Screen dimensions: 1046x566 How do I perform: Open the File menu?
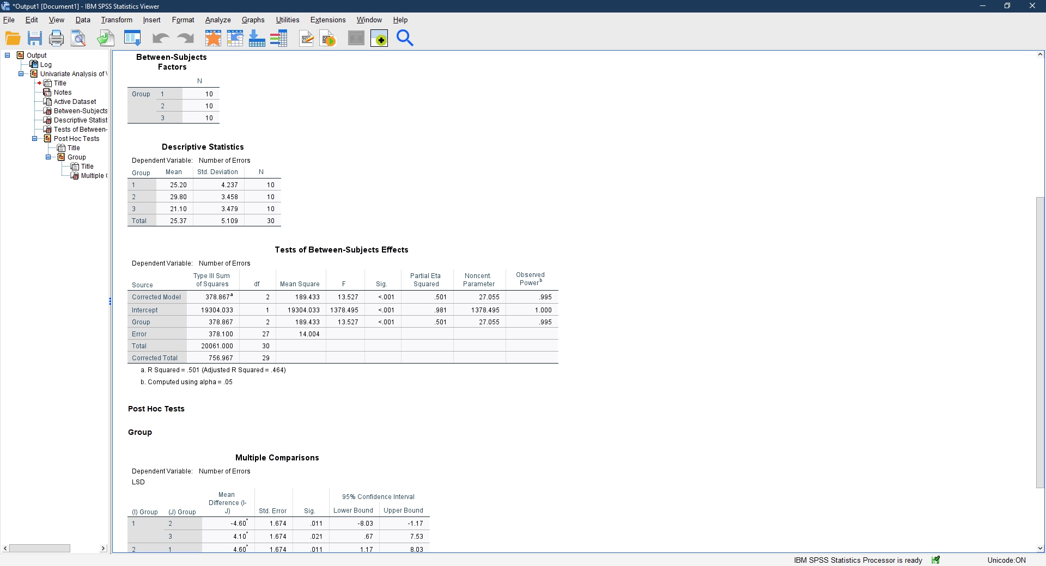pyautogui.click(x=9, y=20)
